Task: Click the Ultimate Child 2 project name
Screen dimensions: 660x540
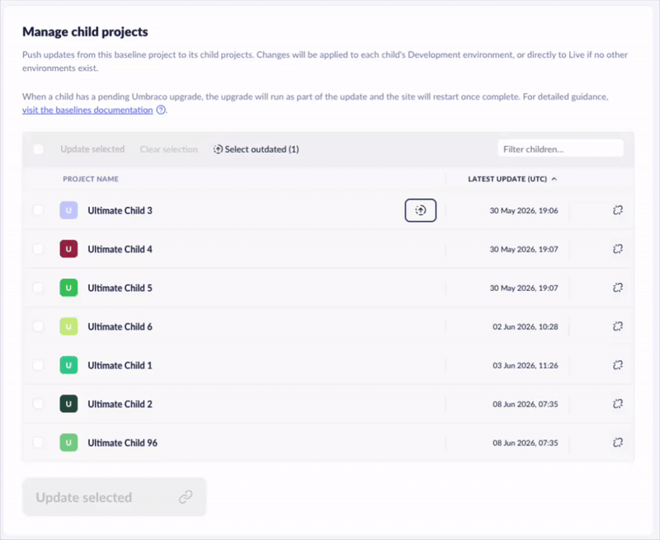Action: pyautogui.click(x=120, y=404)
